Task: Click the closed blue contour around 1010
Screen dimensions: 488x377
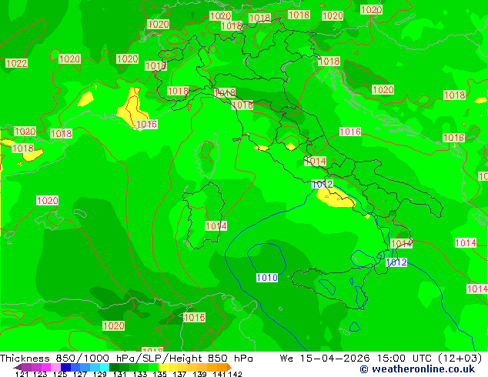Action: [266, 259]
